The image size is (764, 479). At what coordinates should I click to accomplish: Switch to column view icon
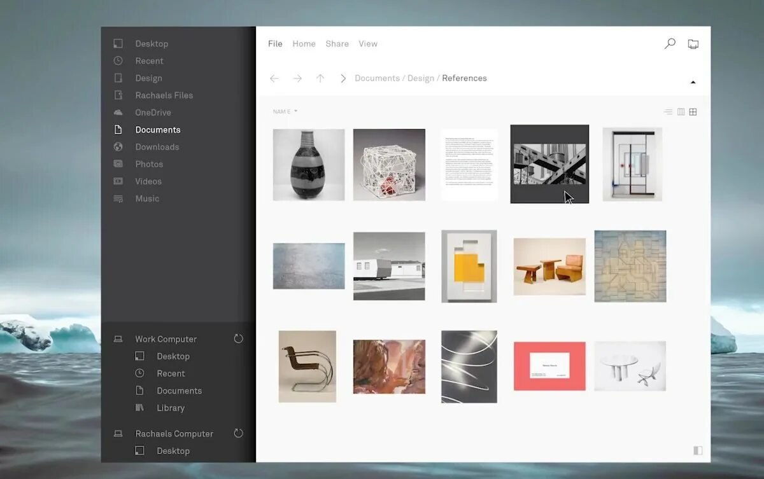681,112
